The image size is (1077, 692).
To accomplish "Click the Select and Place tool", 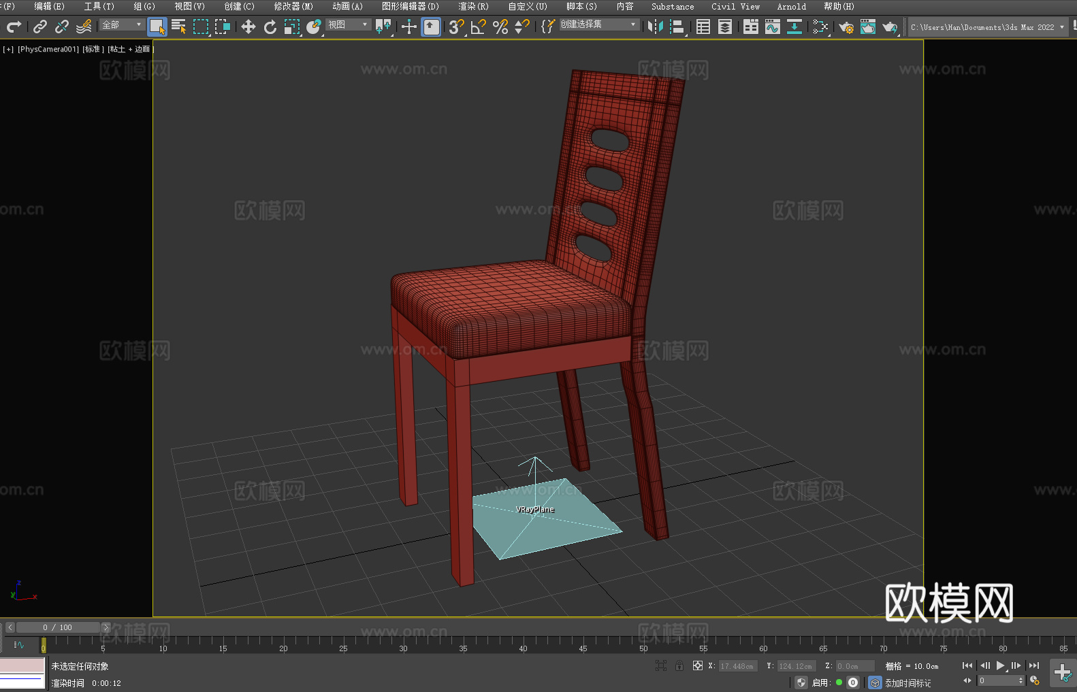I will point(314,27).
